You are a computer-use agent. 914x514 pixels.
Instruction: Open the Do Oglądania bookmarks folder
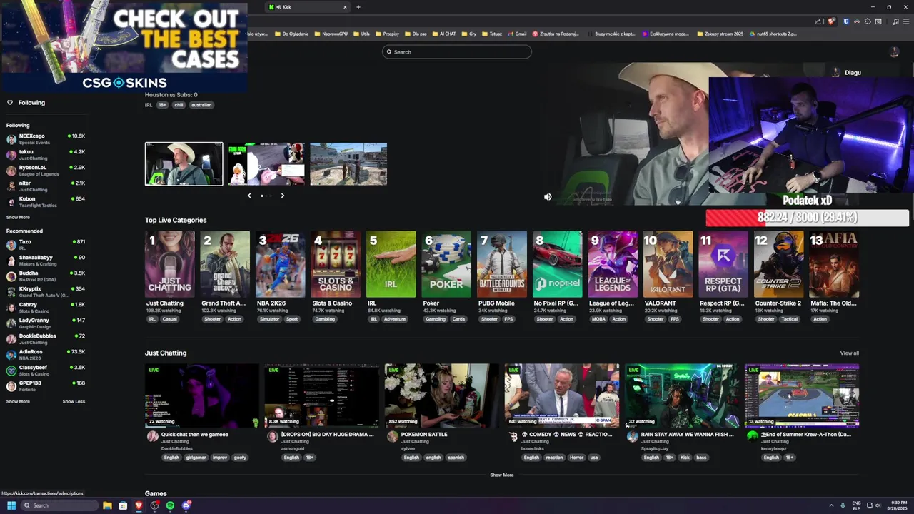tap(291, 34)
